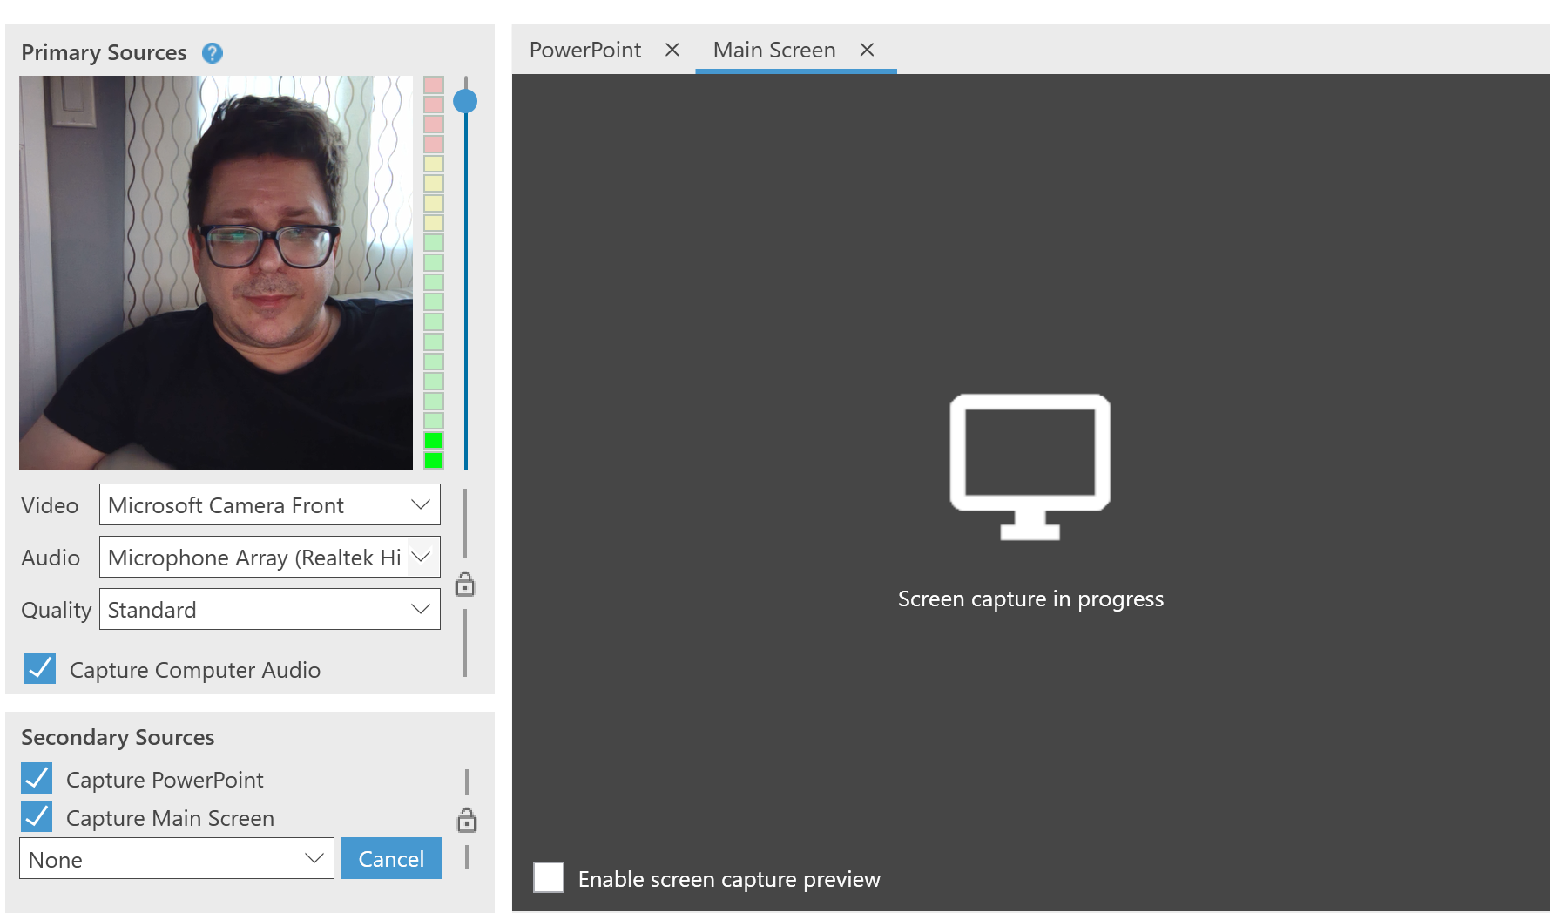The image size is (1560, 913).
Task: Click the monitor icon in preview area
Action: coord(1030,466)
